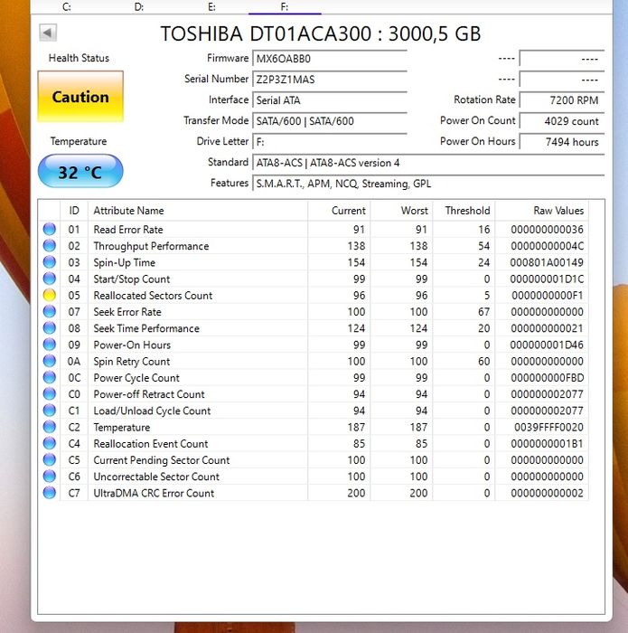Viewport: 628px width, 633px height.
Task: Click the 32 °C temperature button
Action: (80, 171)
